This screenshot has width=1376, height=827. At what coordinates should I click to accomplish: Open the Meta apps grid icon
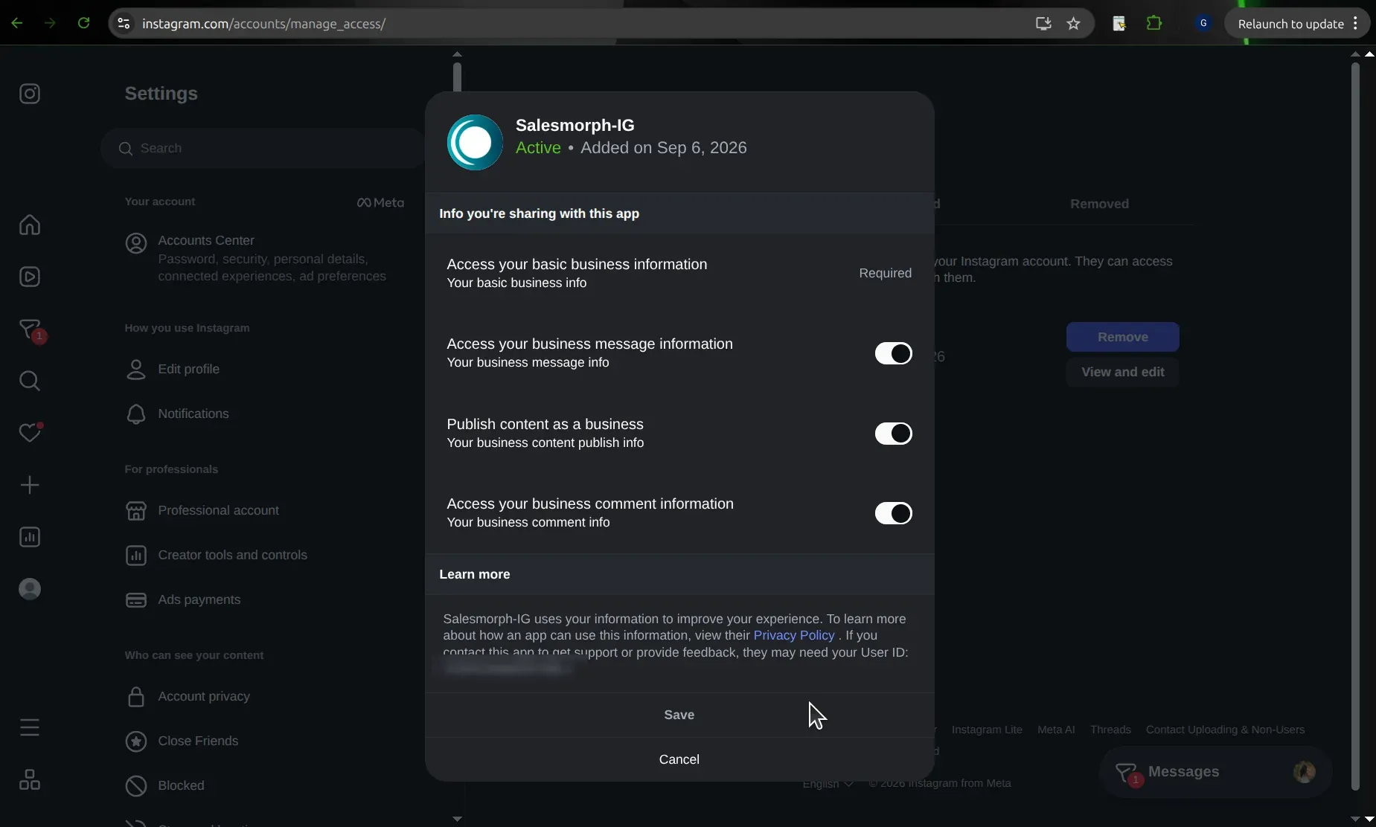(x=30, y=779)
